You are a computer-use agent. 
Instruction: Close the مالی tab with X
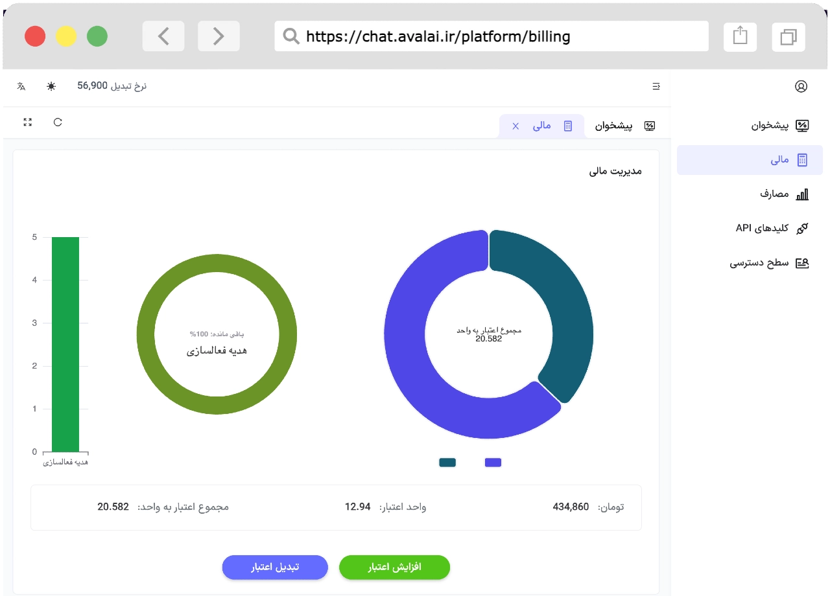(x=516, y=126)
